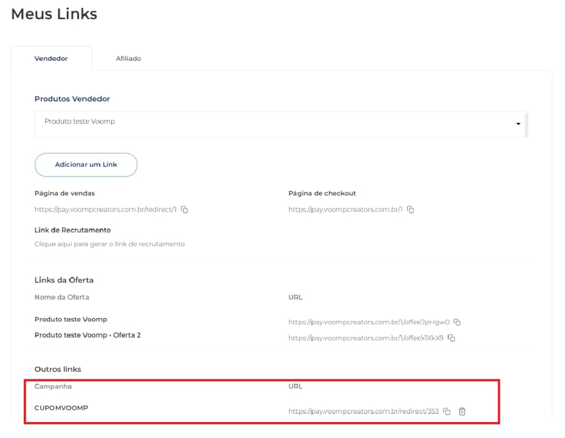This screenshot has height=438, width=565.
Task: Click the Nome da Oferta column header
Action: (x=62, y=297)
